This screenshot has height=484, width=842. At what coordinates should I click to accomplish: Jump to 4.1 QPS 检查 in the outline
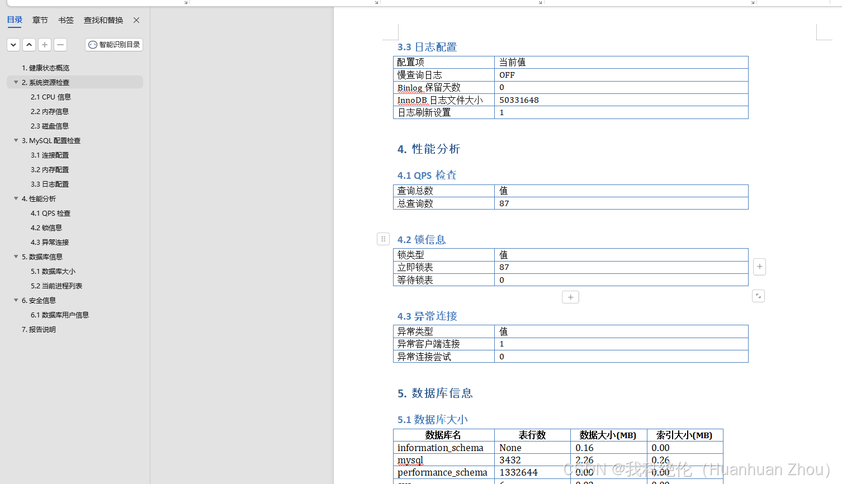[51, 213]
